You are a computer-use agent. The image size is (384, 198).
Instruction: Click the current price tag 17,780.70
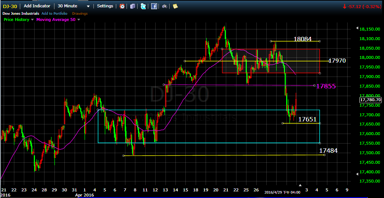(x=371, y=99)
